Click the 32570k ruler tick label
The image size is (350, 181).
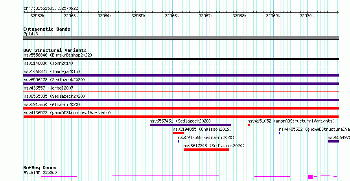(x=307, y=16)
